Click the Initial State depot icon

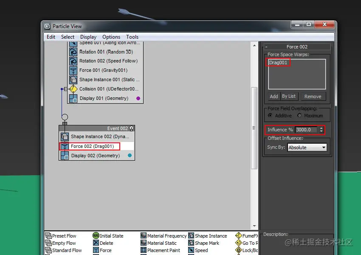96,235
